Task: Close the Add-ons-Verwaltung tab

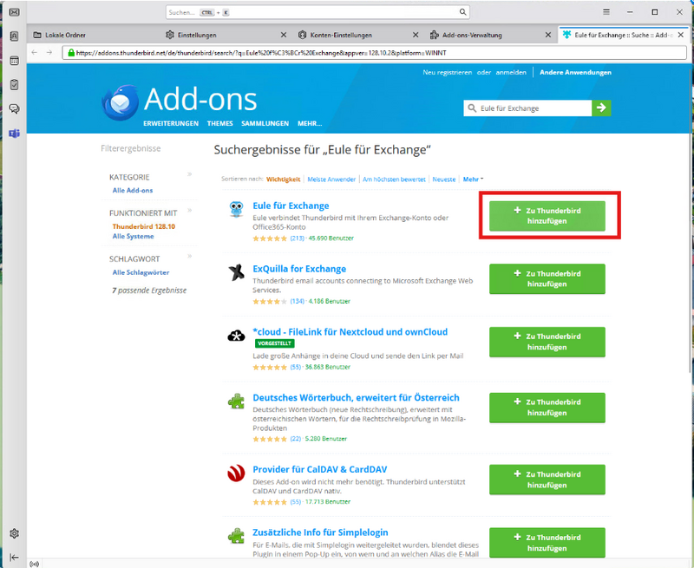Action: coord(548,35)
